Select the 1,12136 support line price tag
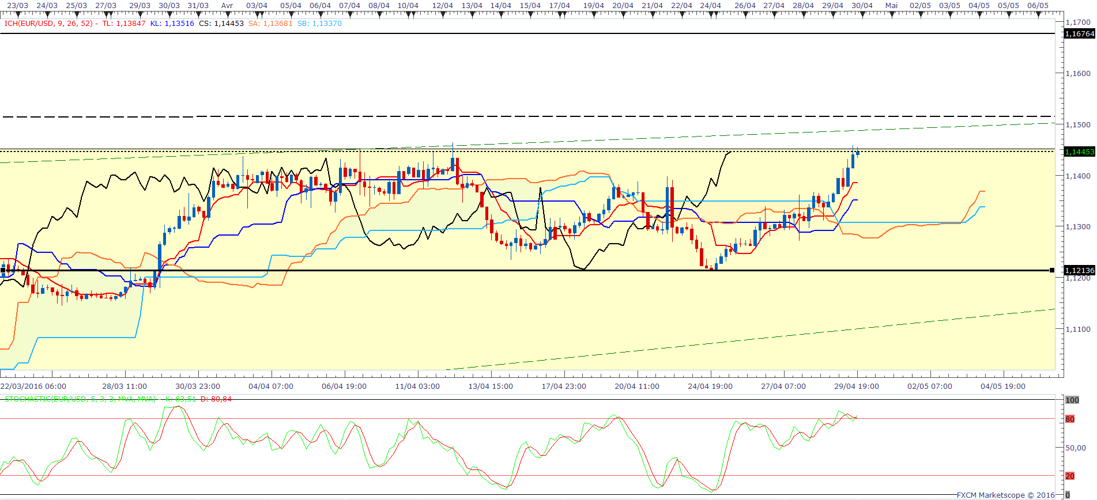Image resolution: width=1097 pixels, height=500 pixels. [x=1079, y=270]
